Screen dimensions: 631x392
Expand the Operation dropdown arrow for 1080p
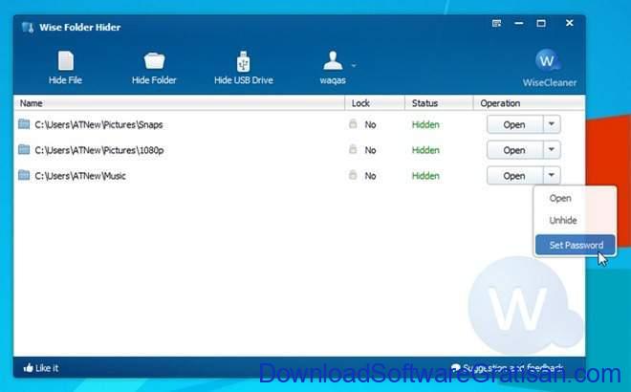tap(552, 150)
